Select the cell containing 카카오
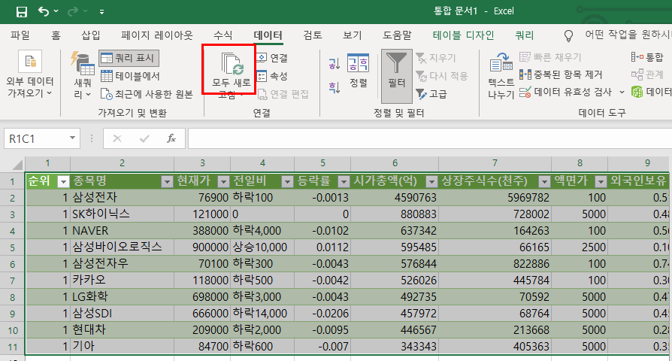Screen dimensions: 672x361 click(x=122, y=281)
